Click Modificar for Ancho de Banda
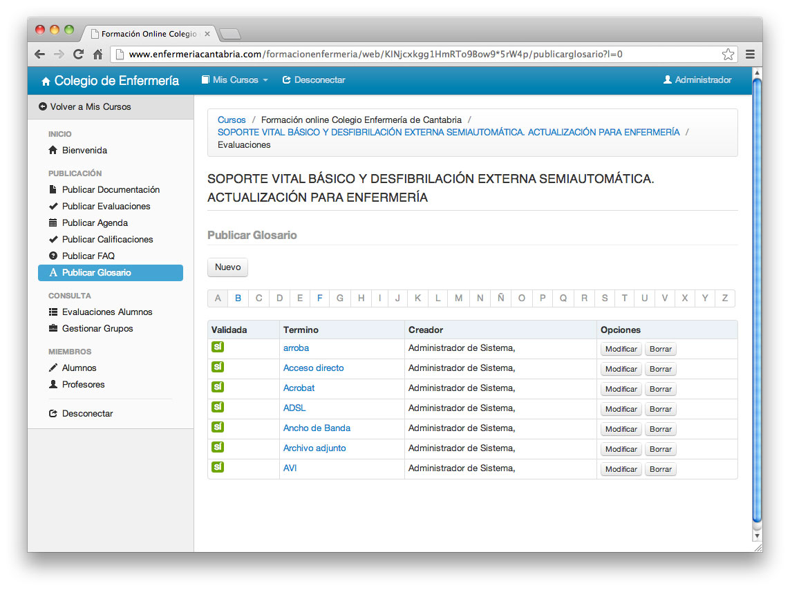Screen dimensions: 790x590 [x=621, y=430]
